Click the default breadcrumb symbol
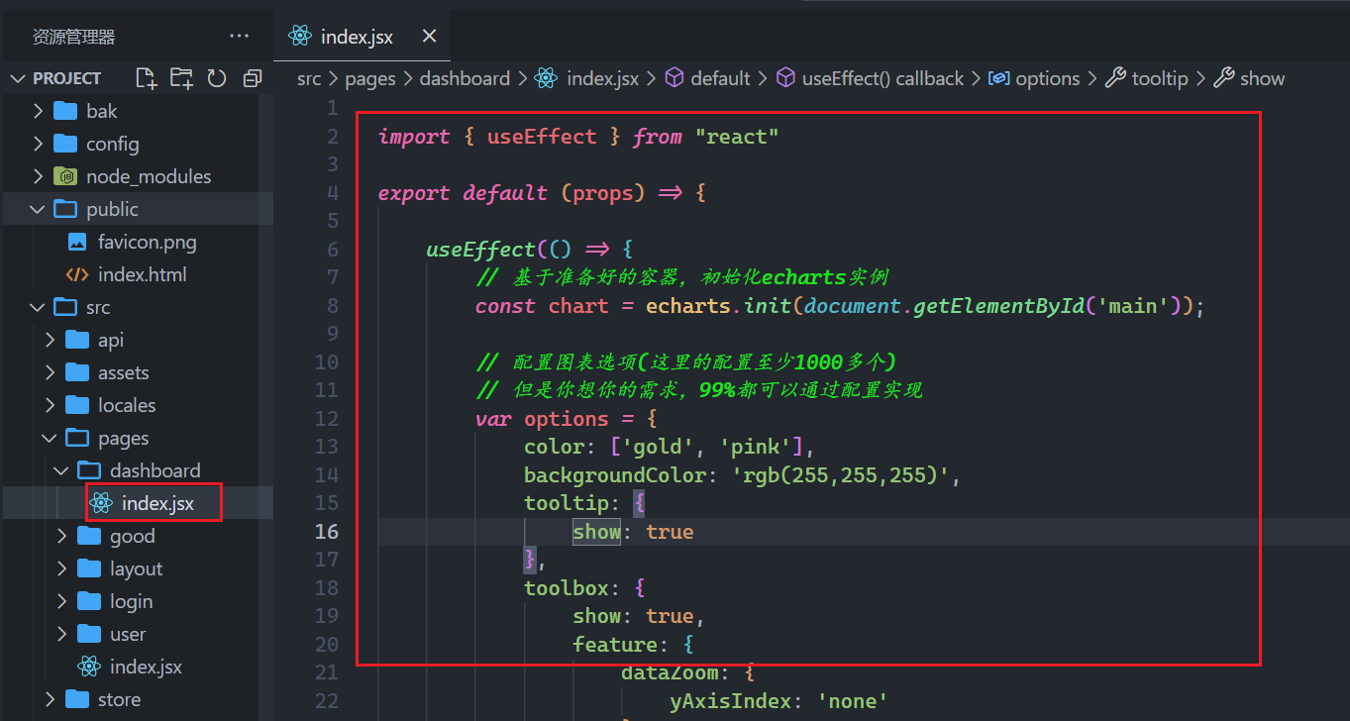 [720, 78]
